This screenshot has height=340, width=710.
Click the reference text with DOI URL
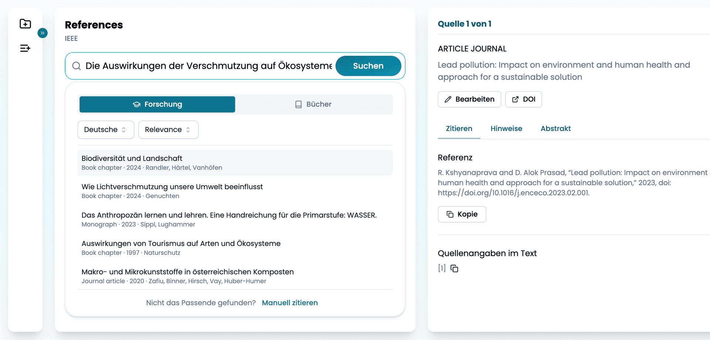click(x=573, y=183)
